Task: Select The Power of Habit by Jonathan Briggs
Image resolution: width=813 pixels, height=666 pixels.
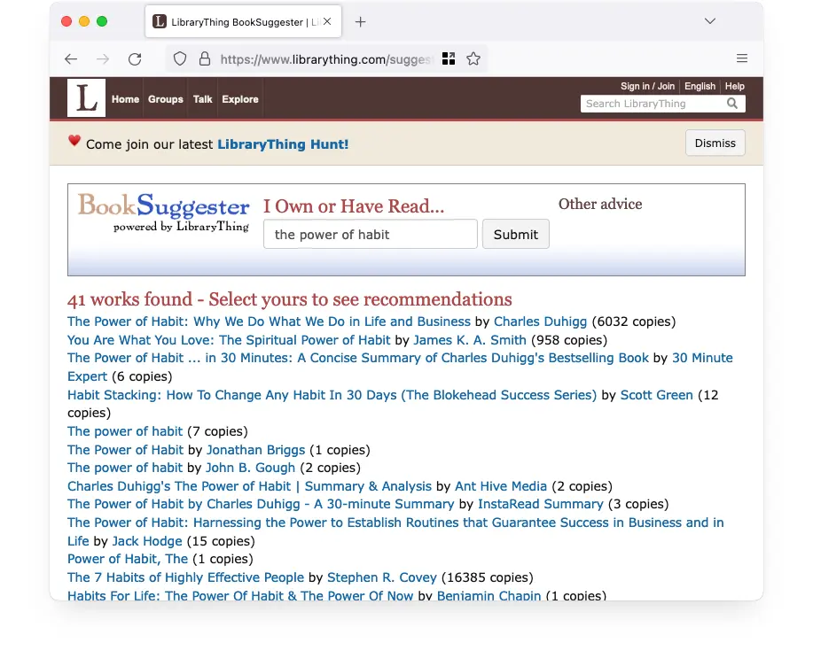Action: coord(126,450)
